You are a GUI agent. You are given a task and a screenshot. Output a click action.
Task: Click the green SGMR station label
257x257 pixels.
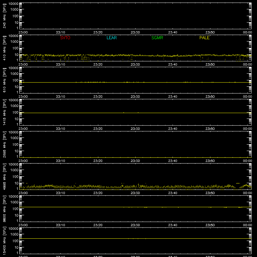[157, 38]
